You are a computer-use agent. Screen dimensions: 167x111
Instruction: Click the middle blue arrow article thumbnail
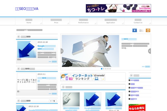point(92,99)
